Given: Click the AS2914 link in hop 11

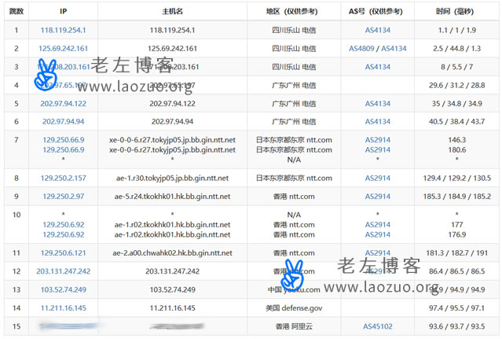Looking at the screenshot, I should tap(377, 252).
